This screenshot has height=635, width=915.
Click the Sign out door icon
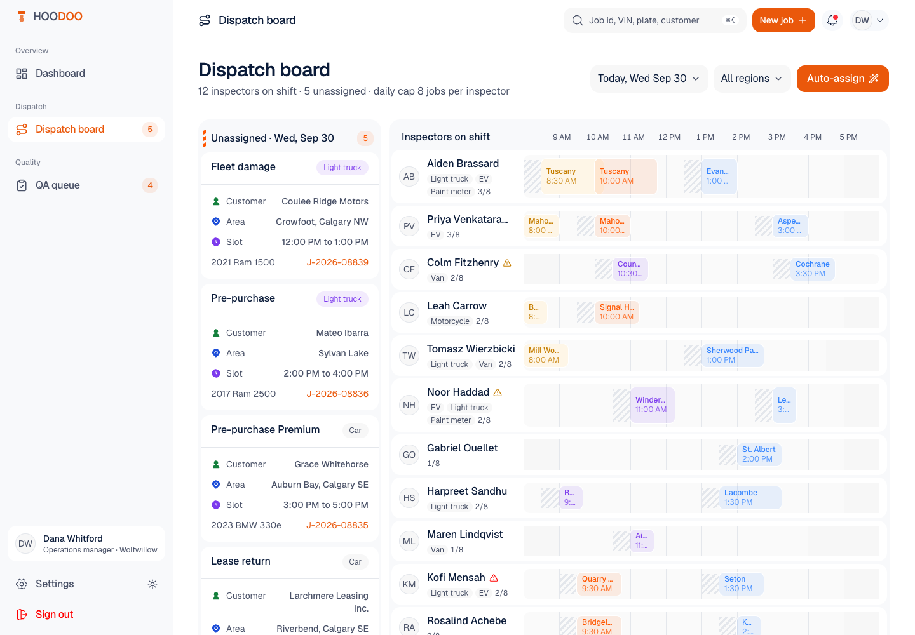22,615
